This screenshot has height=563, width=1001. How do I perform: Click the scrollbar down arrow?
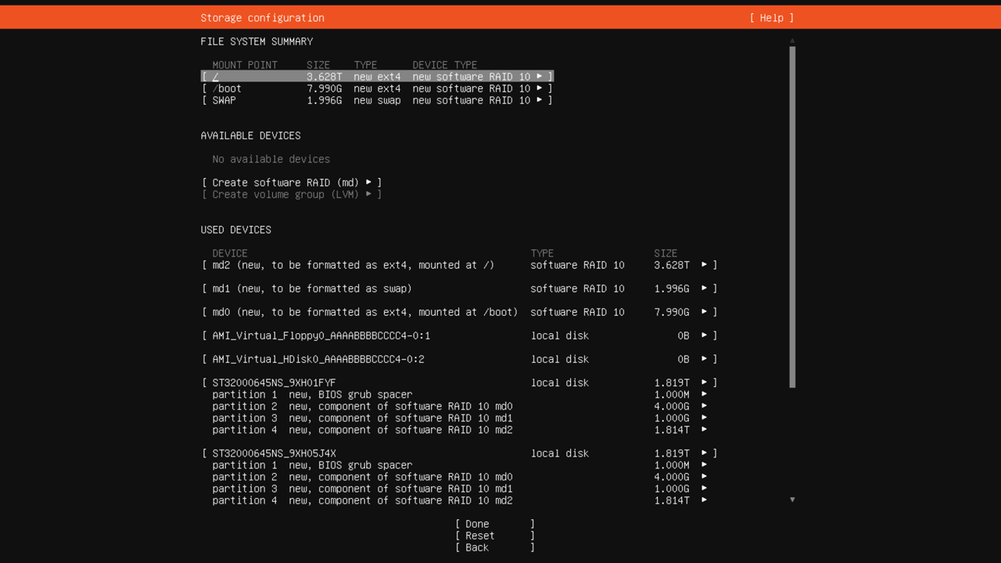[x=792, y=500]
